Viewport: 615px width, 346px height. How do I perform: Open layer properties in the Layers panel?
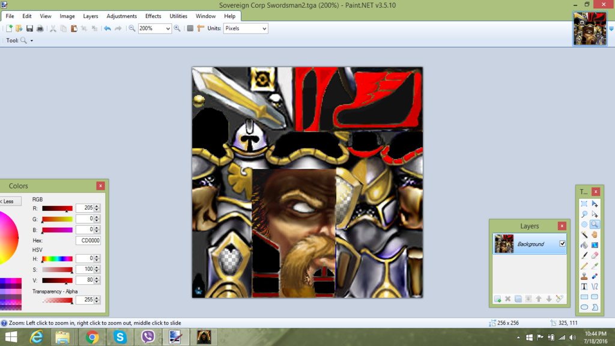coord(559,299)
